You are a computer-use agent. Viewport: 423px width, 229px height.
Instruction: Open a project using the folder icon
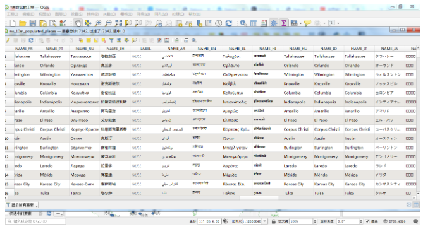coord(23,23)
